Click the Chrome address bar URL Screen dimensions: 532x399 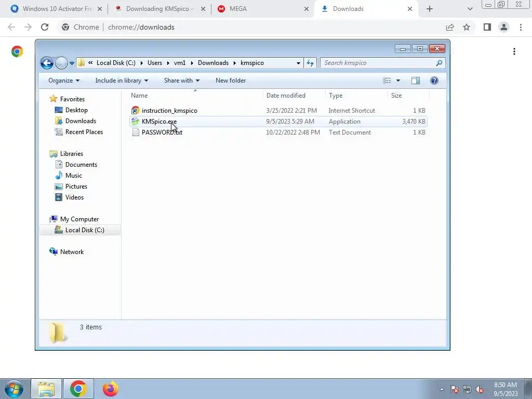click(x=141, y=27)
